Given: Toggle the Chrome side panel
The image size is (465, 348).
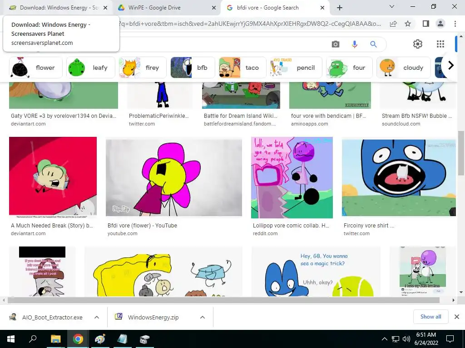Looking at the screenshot, I should 426,24.
